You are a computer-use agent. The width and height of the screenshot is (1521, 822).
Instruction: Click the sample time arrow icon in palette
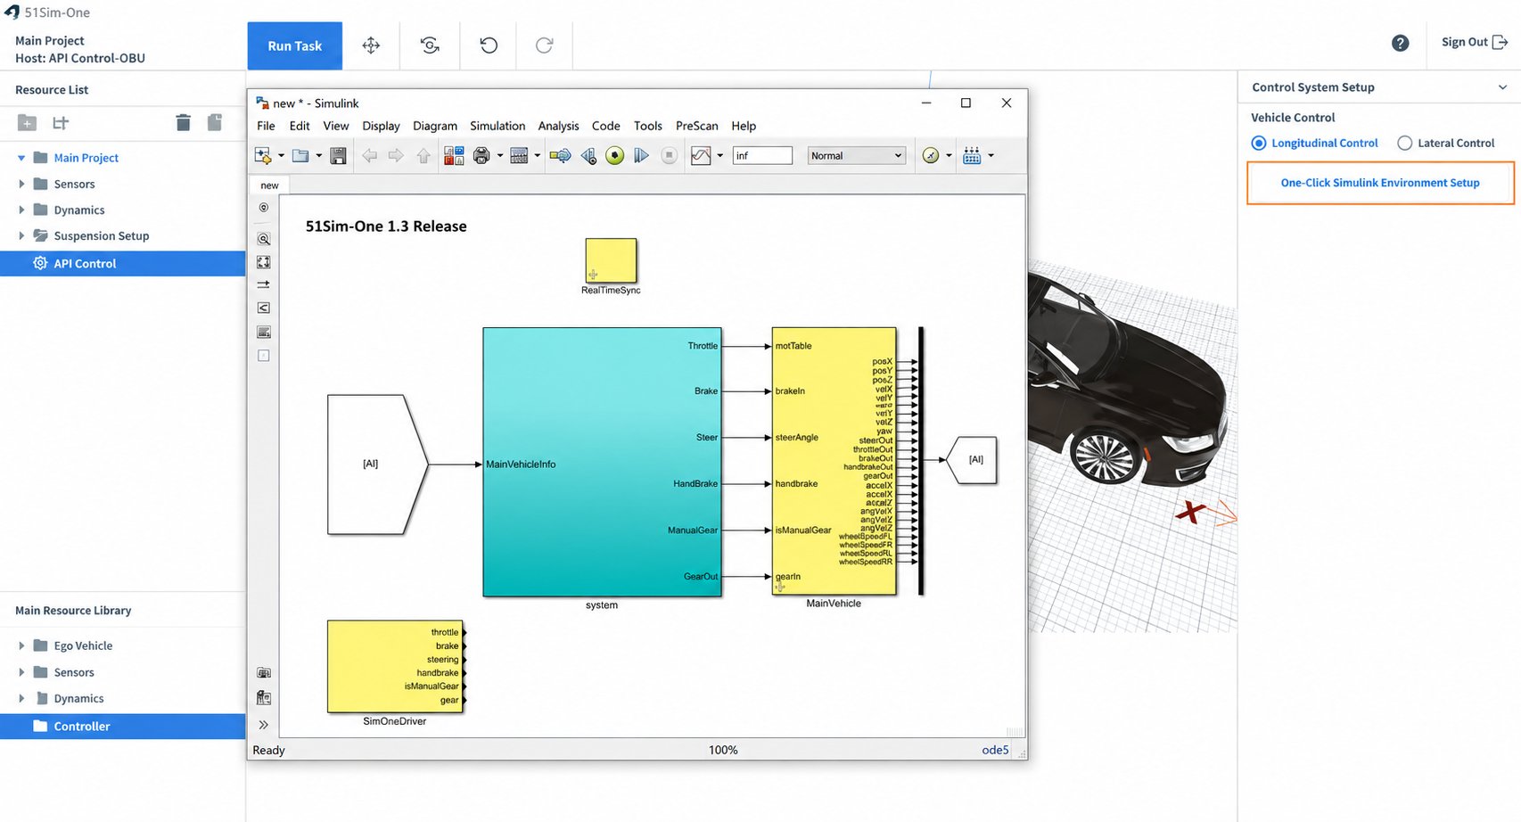pos(264,285)
